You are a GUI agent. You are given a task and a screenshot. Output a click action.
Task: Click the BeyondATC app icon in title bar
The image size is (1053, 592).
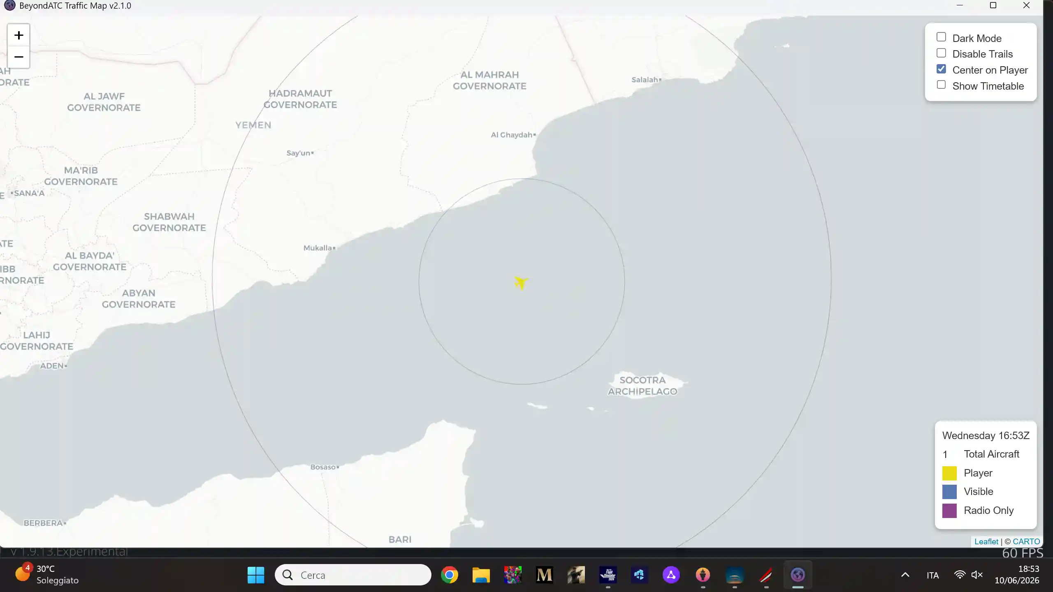(9, 5)
